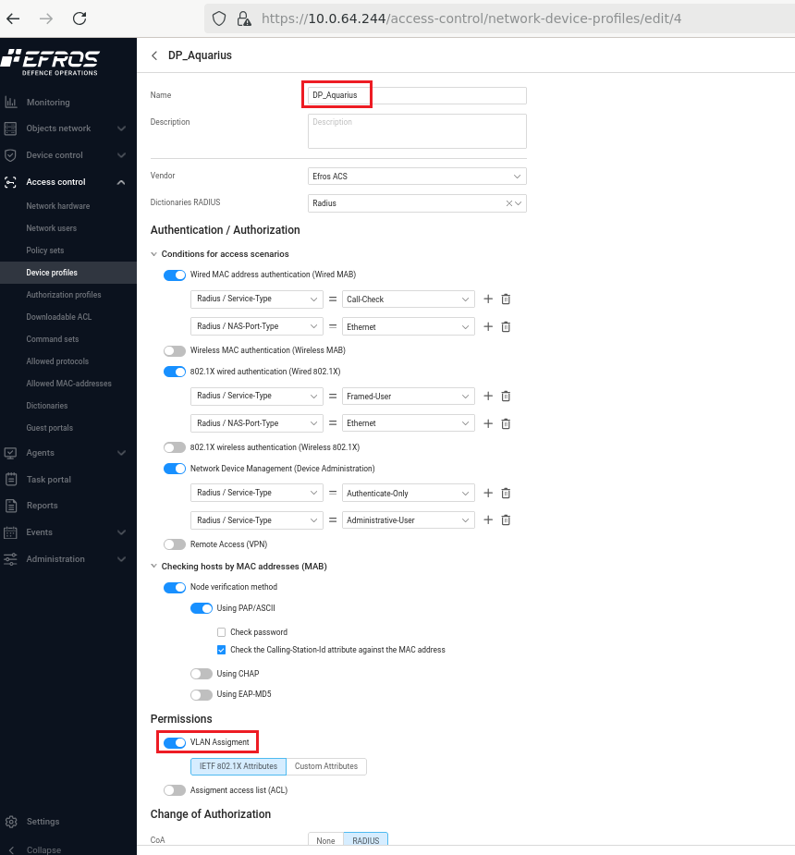Open the Administrative-User value dropdown
The width and height of the screenshot is (795, 855).
click(408, 520)
